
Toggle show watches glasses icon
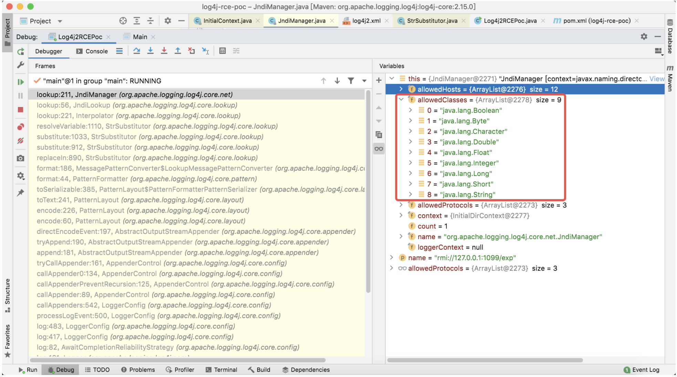click(379, 149)
